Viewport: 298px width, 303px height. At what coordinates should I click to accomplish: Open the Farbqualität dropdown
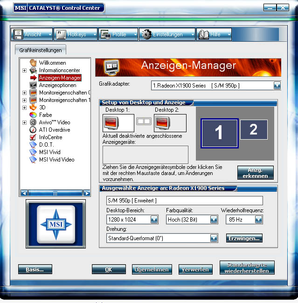[214, 220]
